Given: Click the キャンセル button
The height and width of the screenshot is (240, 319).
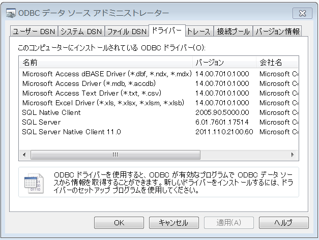Looking at the screenshot, I should [173, 223].
